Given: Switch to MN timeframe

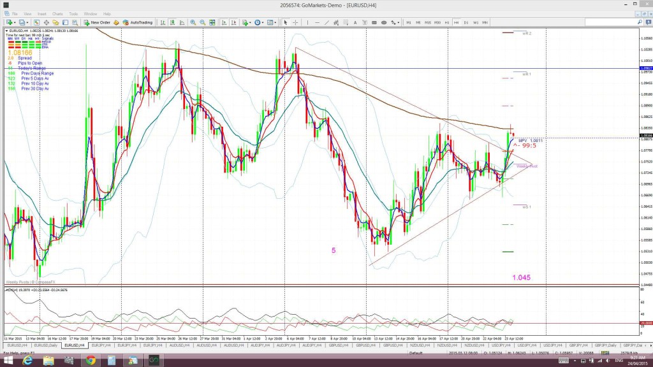Looking at the screenshot, I should (x=485, y=22).
